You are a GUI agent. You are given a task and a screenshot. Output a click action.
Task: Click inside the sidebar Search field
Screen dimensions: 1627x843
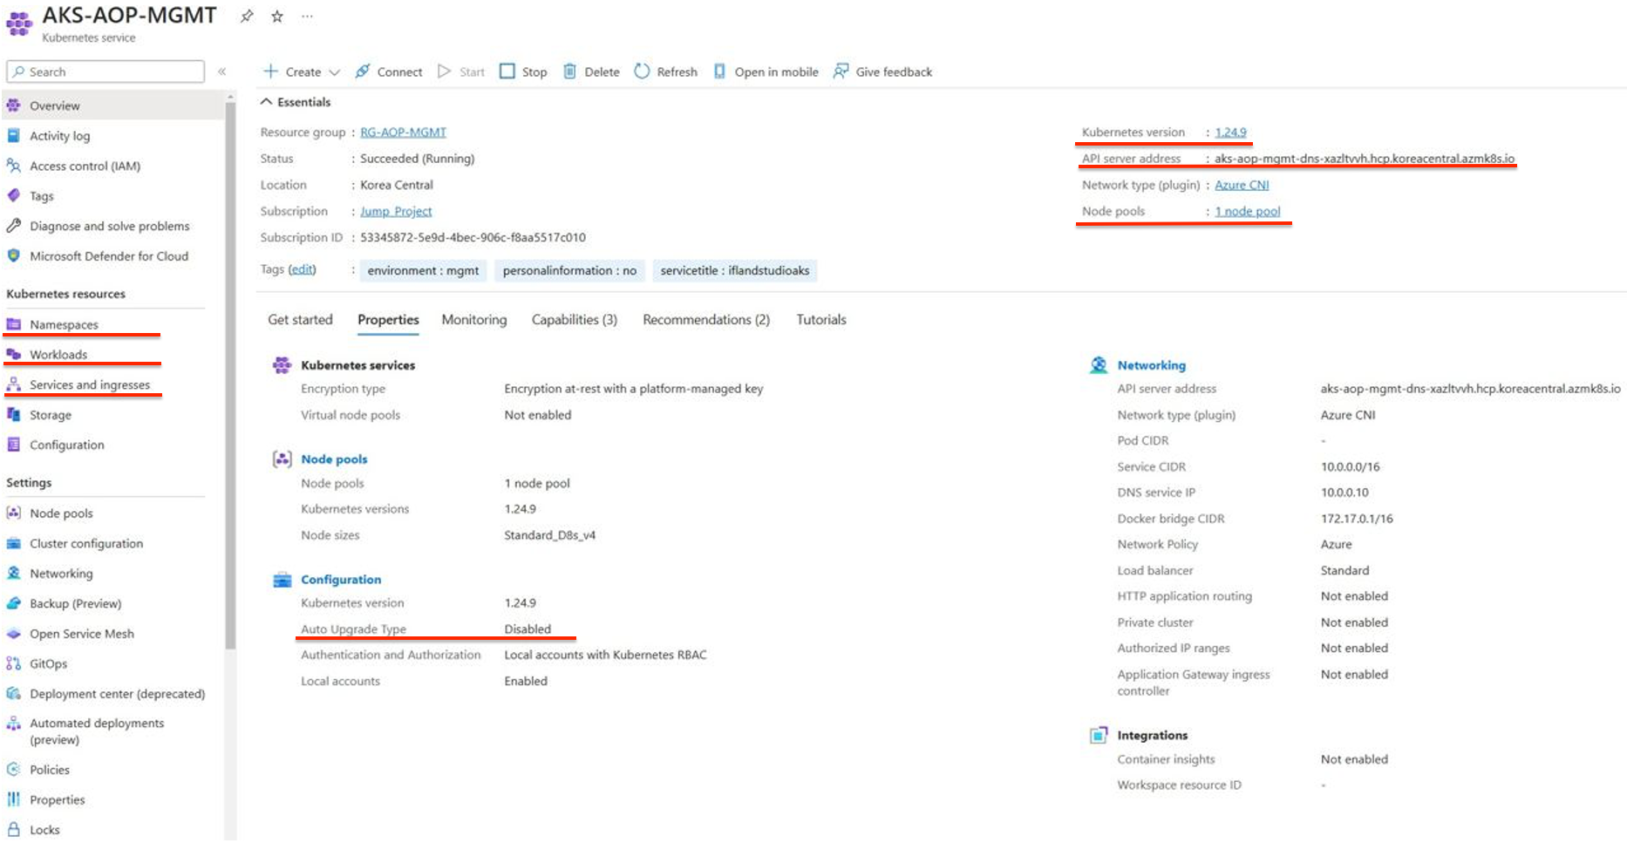106,71
